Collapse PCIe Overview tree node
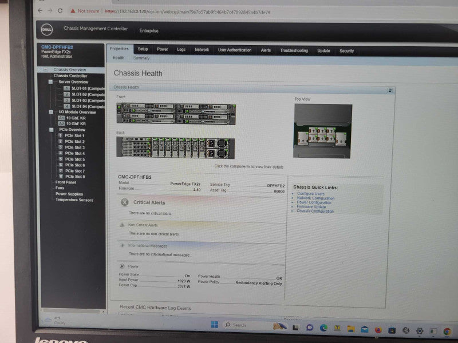 (52, 130)
